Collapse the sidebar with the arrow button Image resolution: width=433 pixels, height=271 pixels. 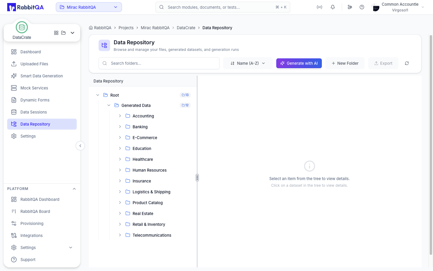[x=80, y=146]
